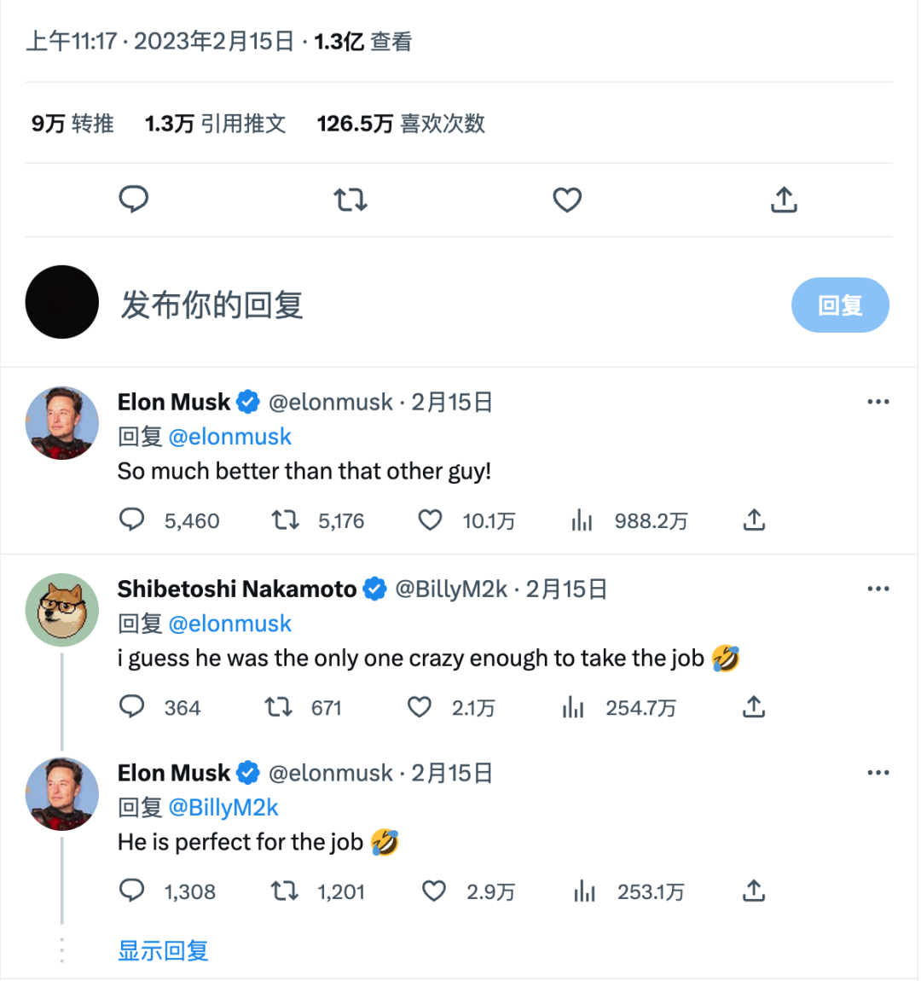
Task: Open the more options menu on Shibetoshi's tweet
Action: click(x=878, y=588)
